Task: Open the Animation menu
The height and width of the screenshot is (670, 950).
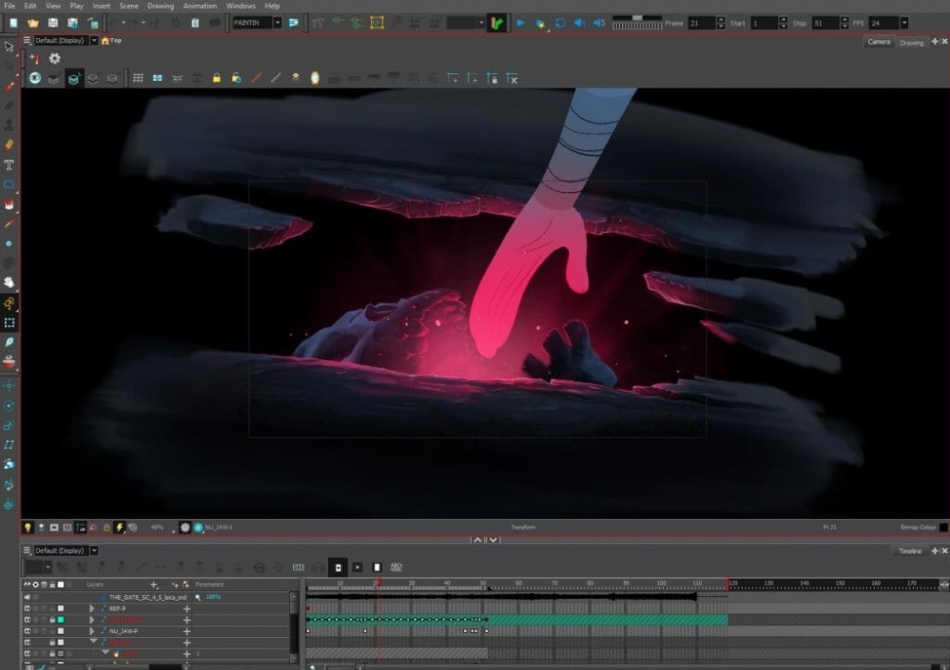Action: 200,6
